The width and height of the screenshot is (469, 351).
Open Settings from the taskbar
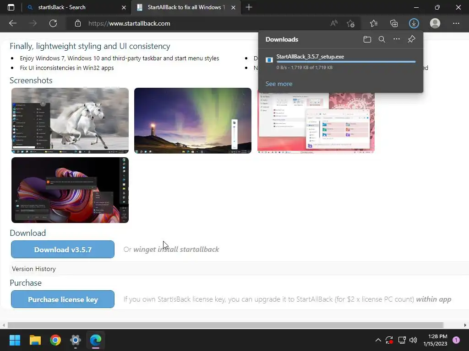point(76,340)
